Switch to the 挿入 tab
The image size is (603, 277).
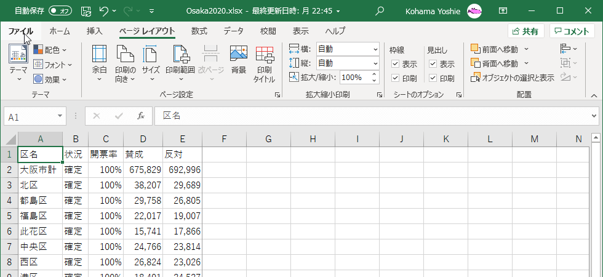click(x=95, y=31)
